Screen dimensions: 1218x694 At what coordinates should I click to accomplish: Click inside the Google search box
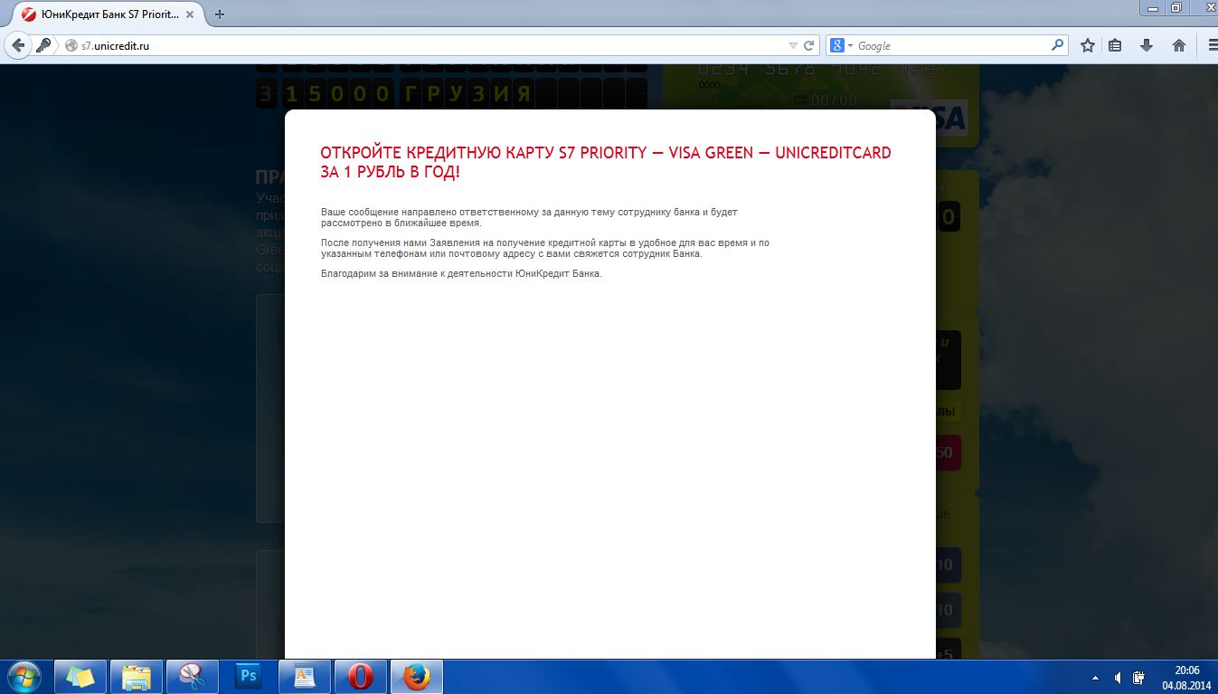point(951,45)
